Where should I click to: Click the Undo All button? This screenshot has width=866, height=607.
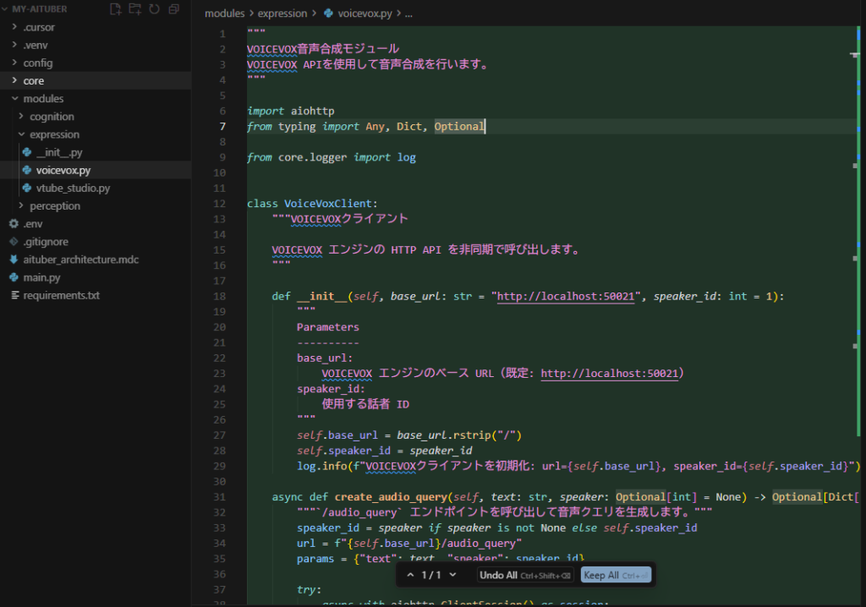pos(524,575)
